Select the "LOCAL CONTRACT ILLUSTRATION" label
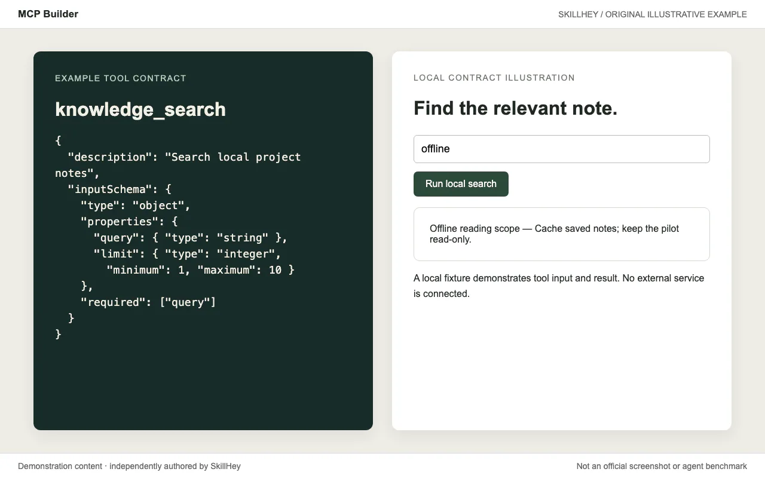Image resolution: width=765 pixels, height=478 pixels. [494, 78]
